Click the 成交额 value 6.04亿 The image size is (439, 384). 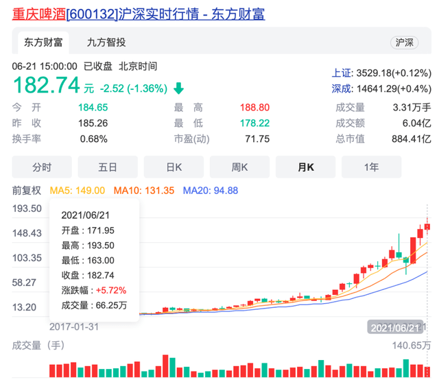point(417,123)
